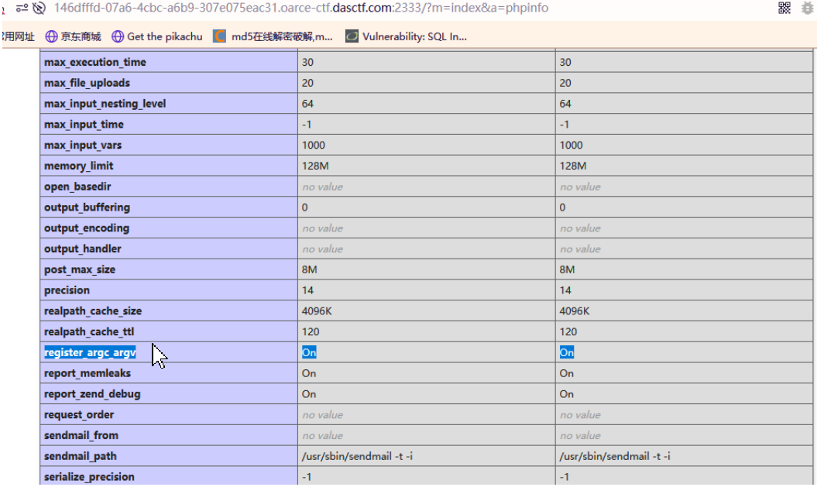The image size is (817, 487).
Task: Open the extensions icon beside the QR code
Action: [807, 8]
